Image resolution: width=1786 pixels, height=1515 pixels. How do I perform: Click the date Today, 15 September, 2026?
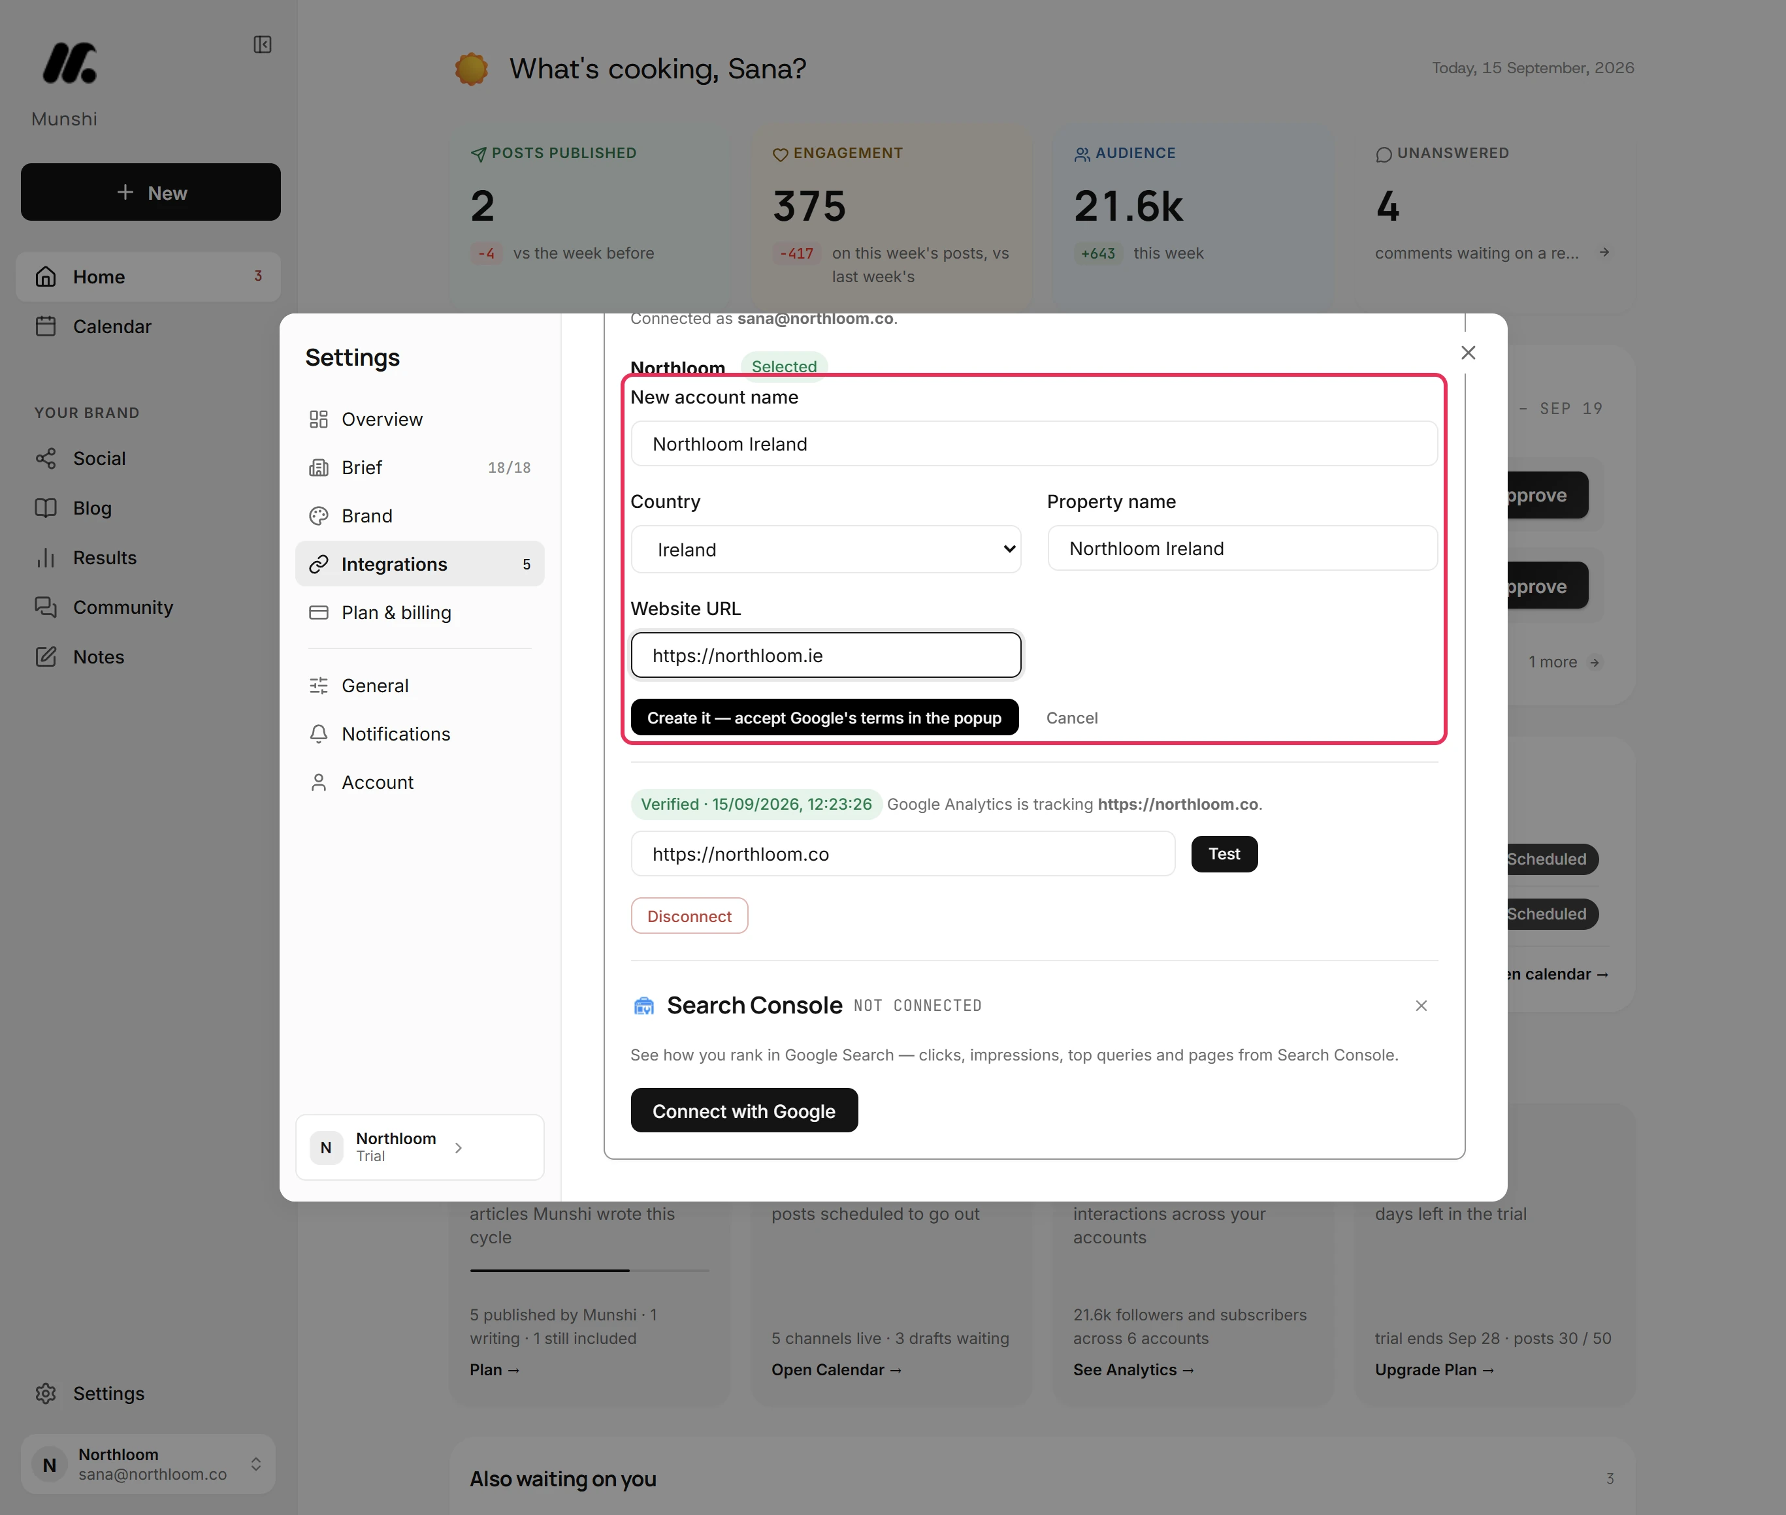pos(1533,68)
